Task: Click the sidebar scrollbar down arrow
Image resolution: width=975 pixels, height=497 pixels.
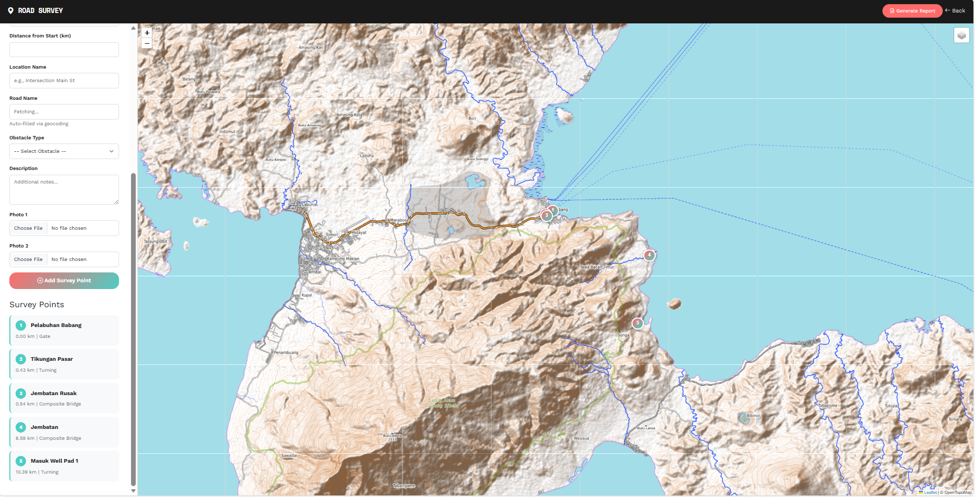Action: coord(133,490)
